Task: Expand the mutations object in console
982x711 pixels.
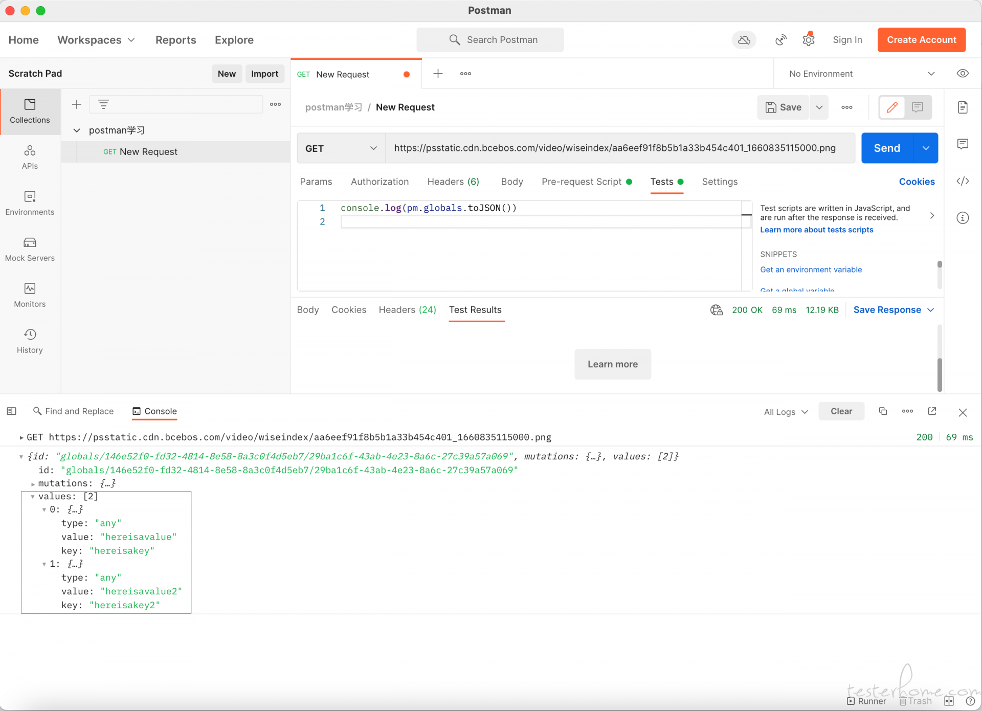Action: click(x=33, y=484)
